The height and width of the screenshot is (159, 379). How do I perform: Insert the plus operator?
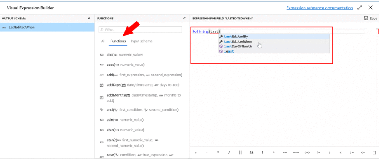(x=196, y=153)
